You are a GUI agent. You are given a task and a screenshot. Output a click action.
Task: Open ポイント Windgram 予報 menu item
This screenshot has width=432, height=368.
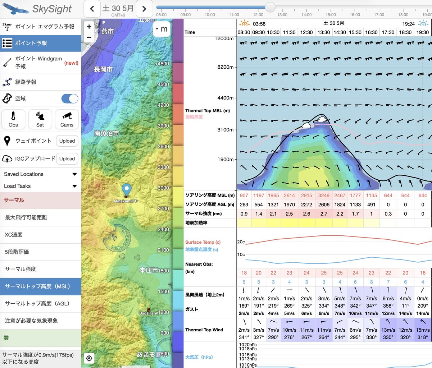(41, 63)
